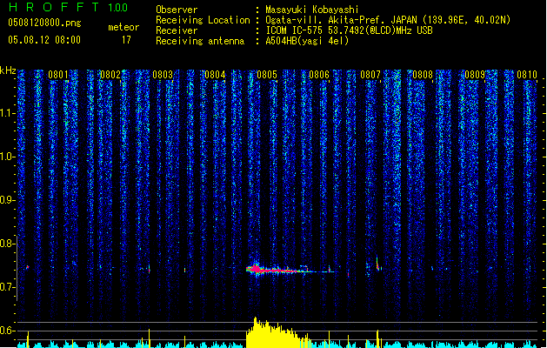Click the 0.7 kHz axis label

pyautogui.click(x=7, y=287)
